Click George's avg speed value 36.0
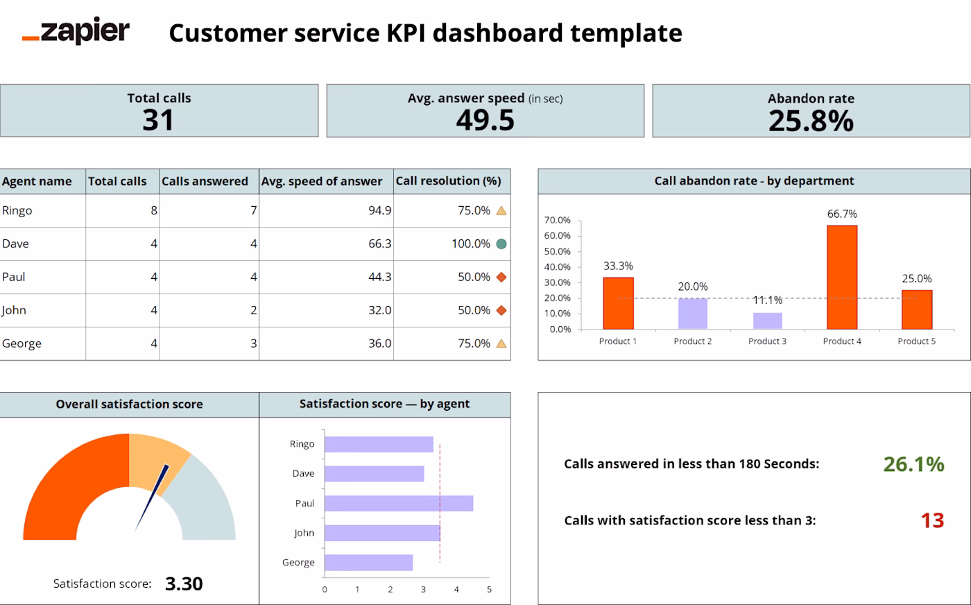This screenshot has height=605, width=971. [379, 343]
